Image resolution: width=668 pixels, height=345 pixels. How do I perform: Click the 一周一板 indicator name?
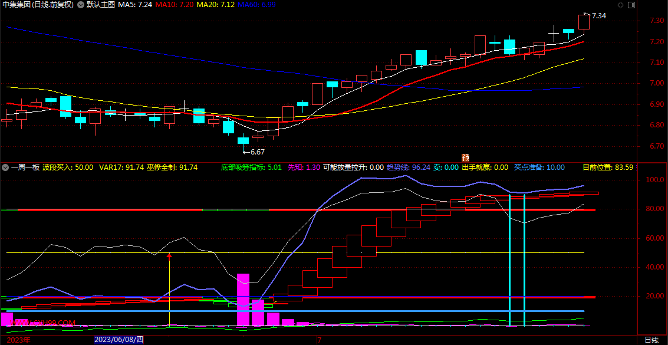25,167
